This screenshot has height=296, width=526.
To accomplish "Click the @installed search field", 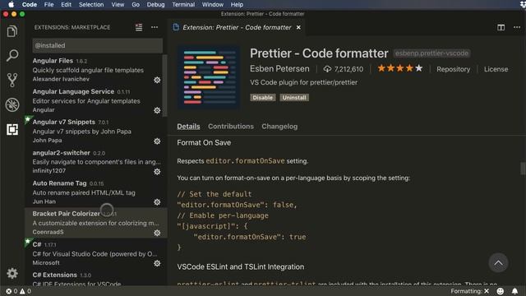I will coord(97,45).
